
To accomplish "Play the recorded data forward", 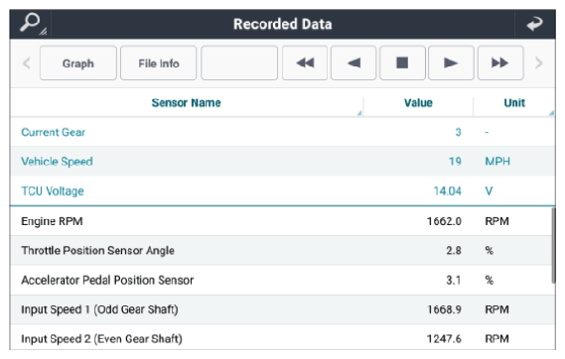I will [x=451, y=62].
